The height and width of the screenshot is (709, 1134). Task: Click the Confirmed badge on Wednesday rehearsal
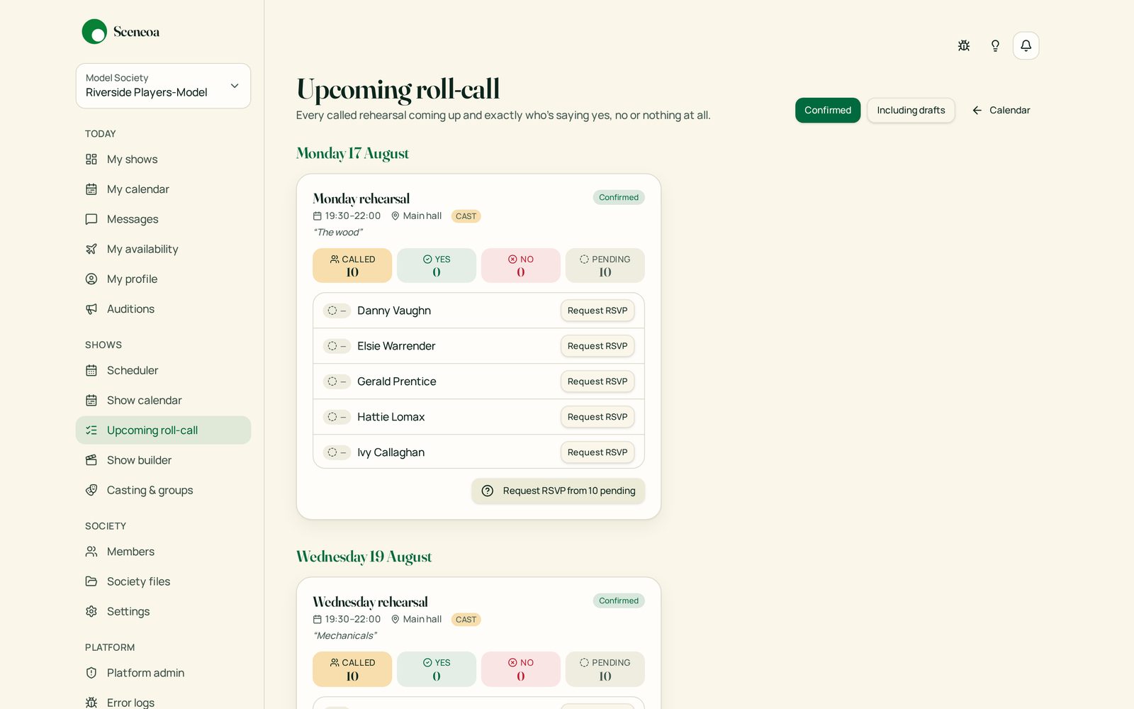619,601
